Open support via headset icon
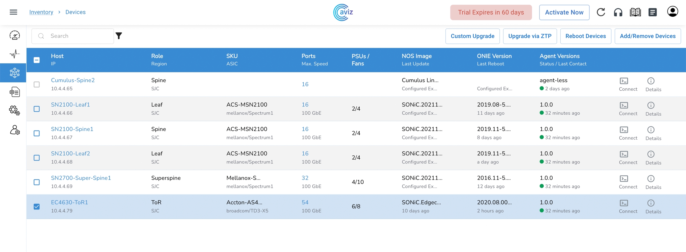Screen dimensions: 686x252 [x=618, y=12]
